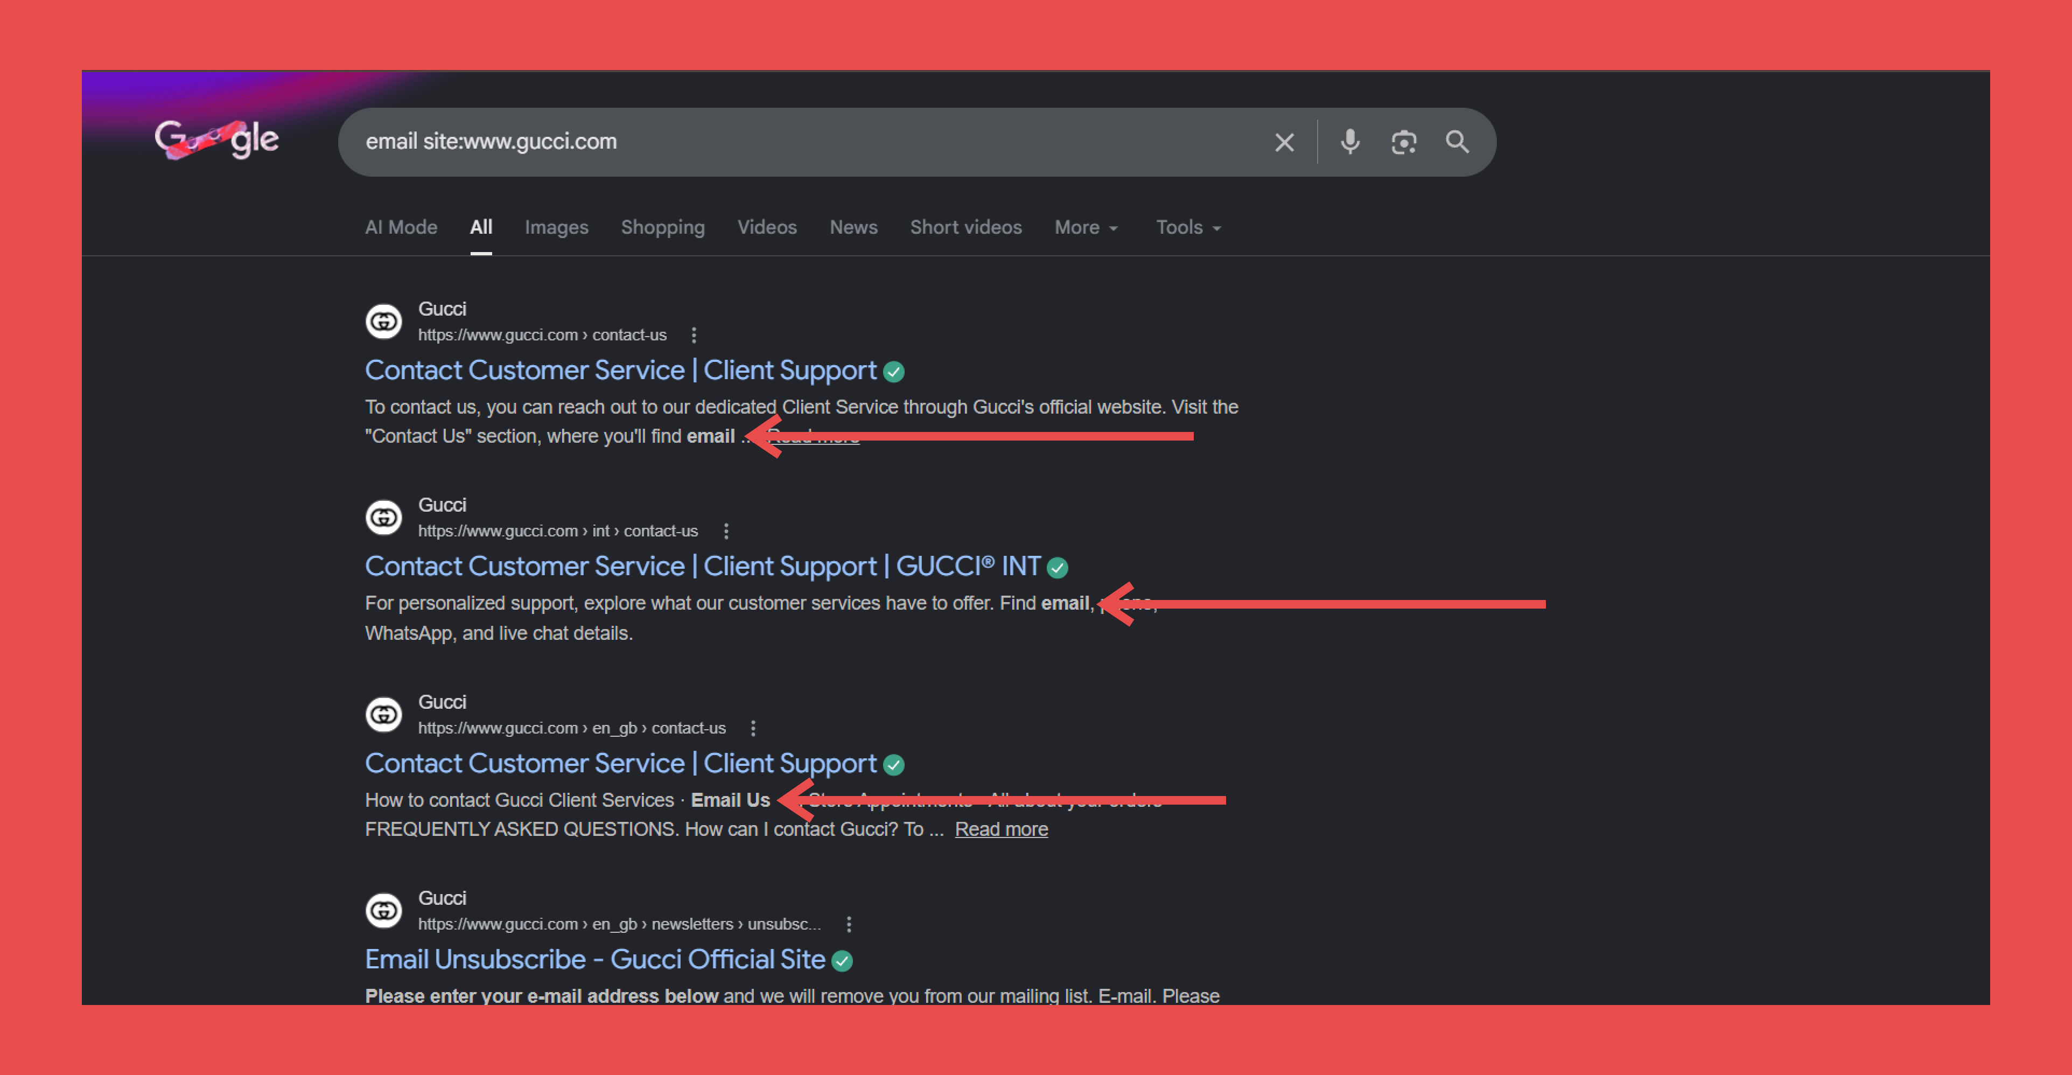Click the magnifying glass search icon
This screenshot has width=2072, height=1075.
(x=1457, y=142)
